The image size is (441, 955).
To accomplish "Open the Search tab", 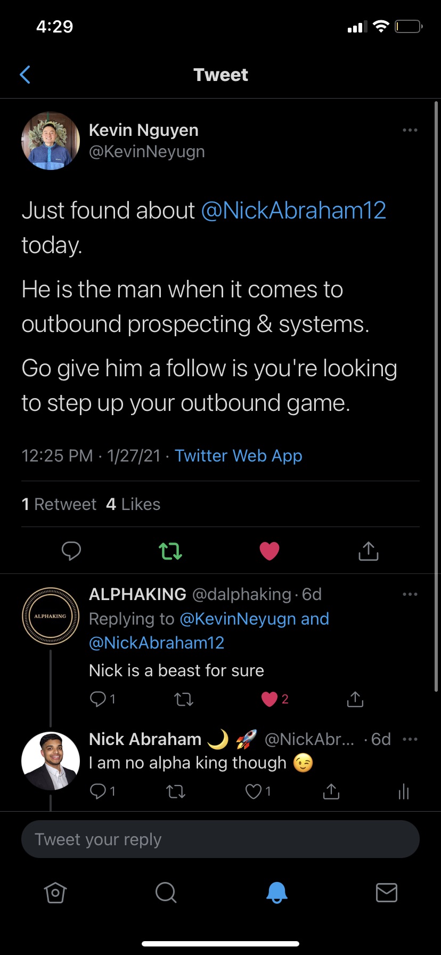I will (x=166, y=892).
